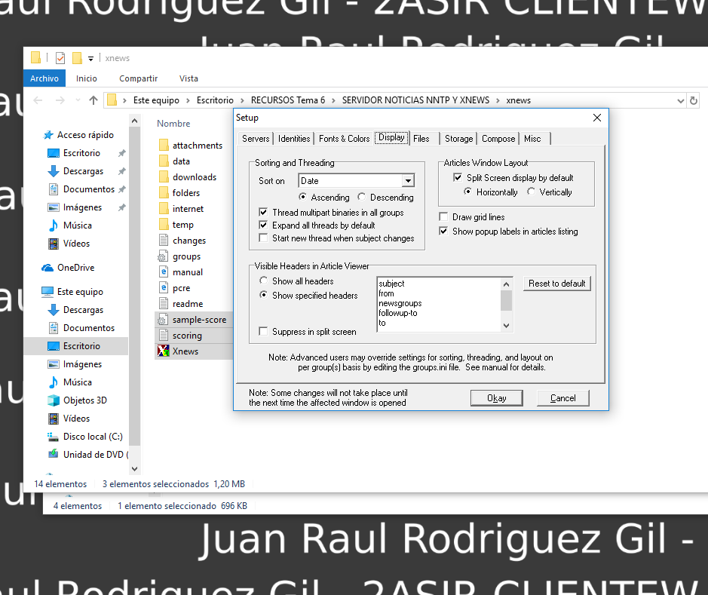The width and height of the screenshot is (708, 595).
Task: Click Properties icon in quick access toolbar
Action: click(60, 58)
